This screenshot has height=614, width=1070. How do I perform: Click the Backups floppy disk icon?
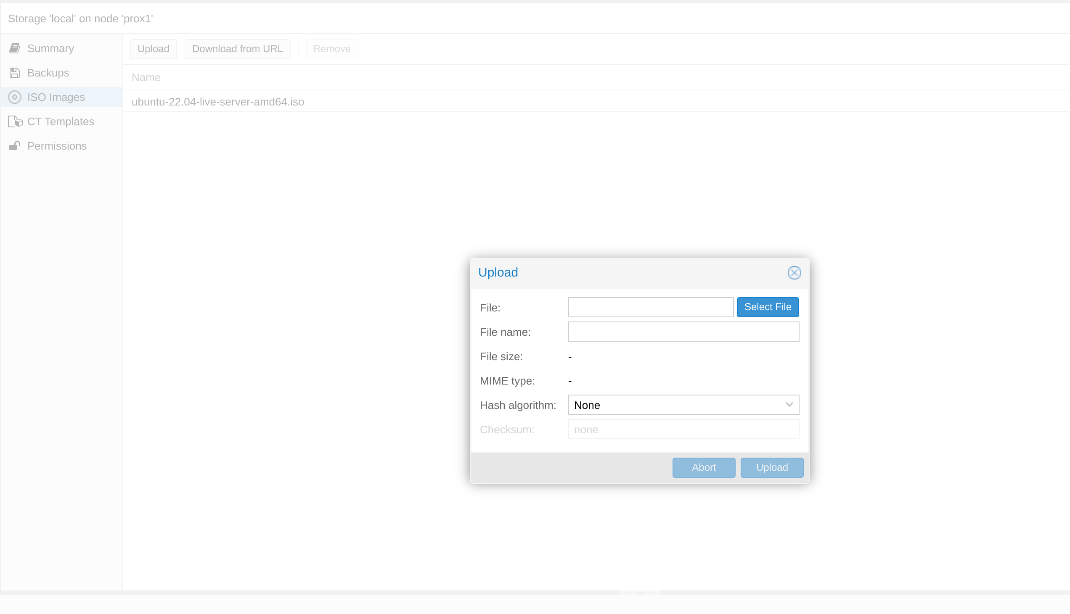coord(15,73)
